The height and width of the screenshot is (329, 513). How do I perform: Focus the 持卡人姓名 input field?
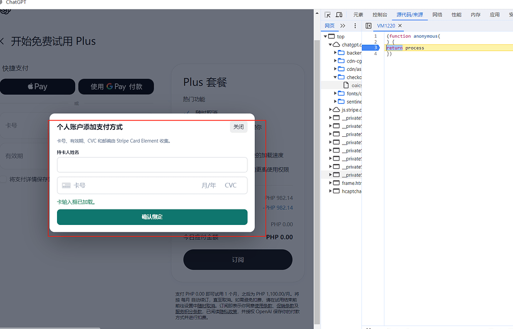coord(152,164)
